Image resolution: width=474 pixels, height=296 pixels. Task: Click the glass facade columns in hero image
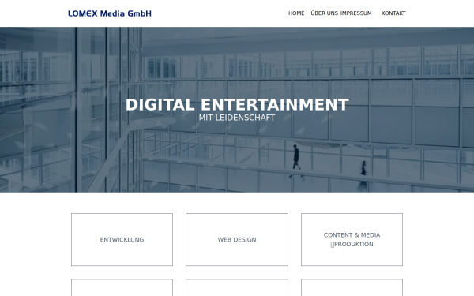click(x=109, y=110)
